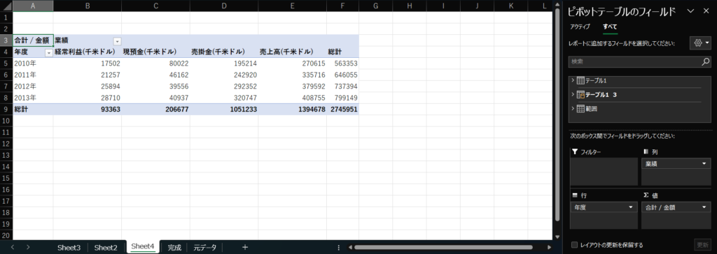Select the 2012年 row label
This screenshot has height=254, width=717.
tap(33, 87)
